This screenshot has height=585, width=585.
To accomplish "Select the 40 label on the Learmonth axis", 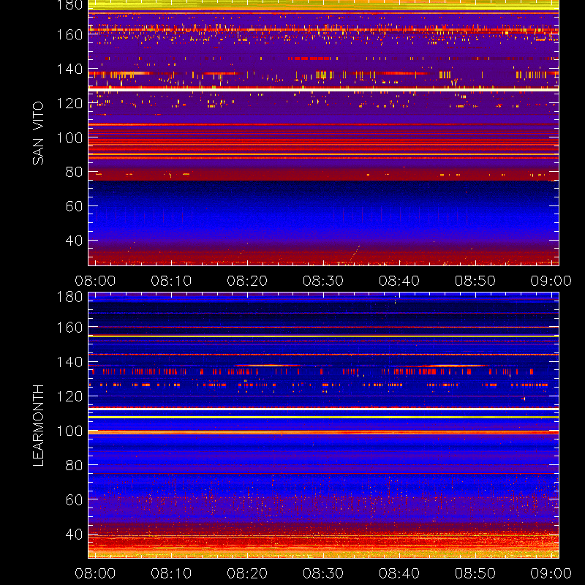I will 74,534.
